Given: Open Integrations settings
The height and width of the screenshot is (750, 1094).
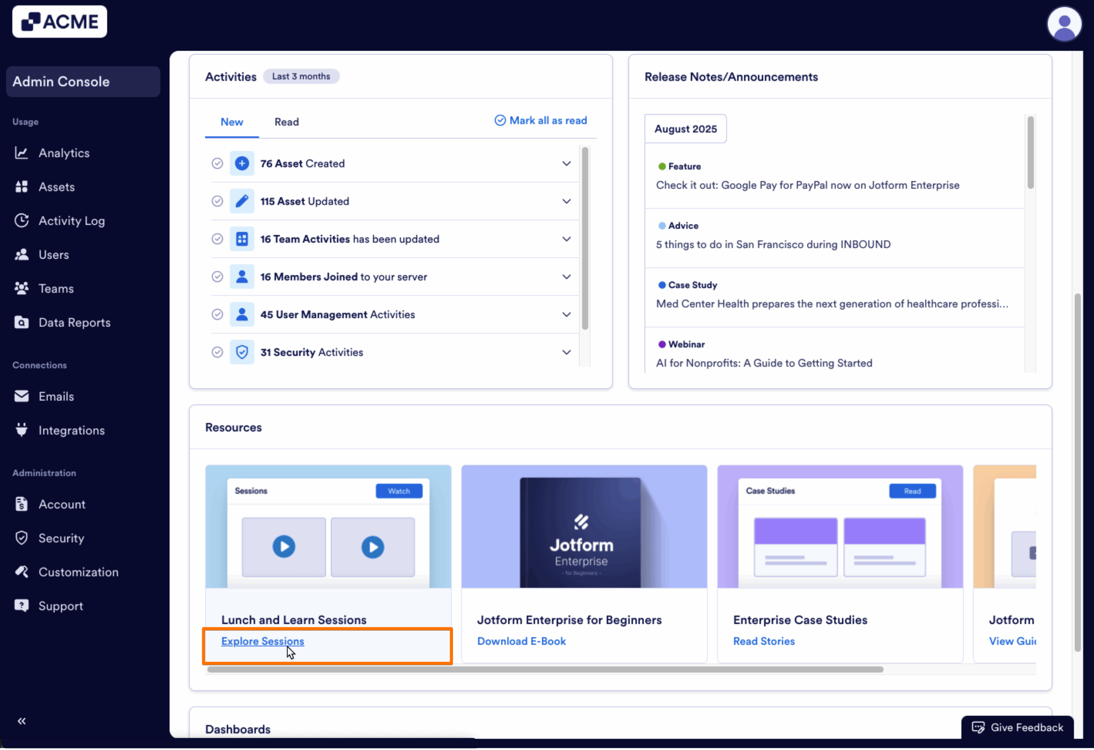Looking at the screenshot, I should 71,430.
